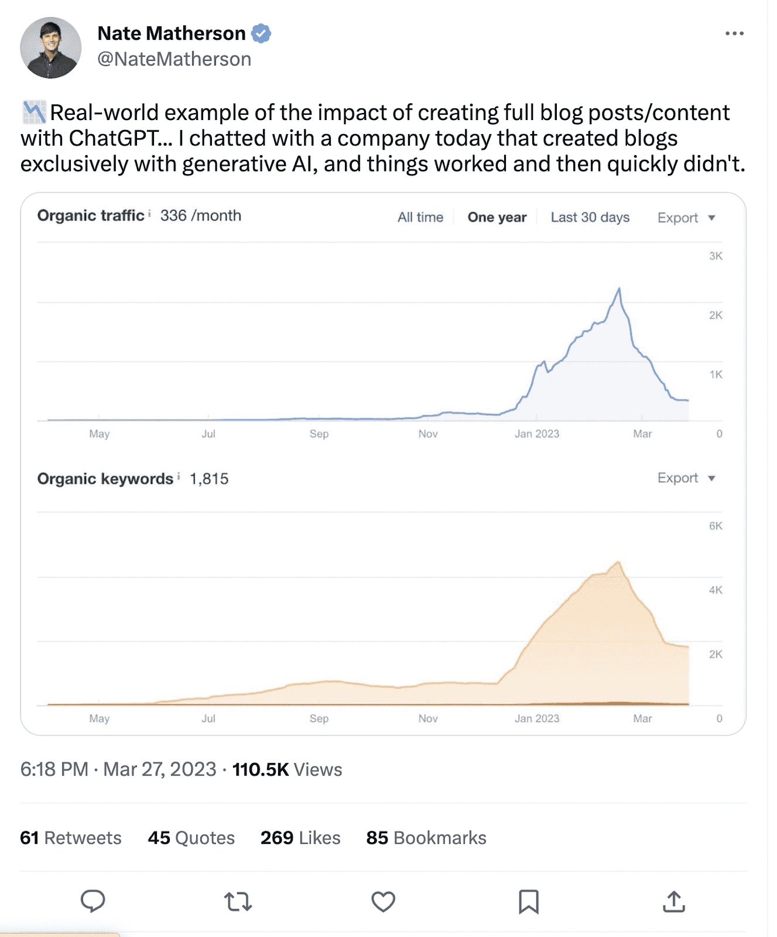Open the three-dot more options menu

point(734,33)
